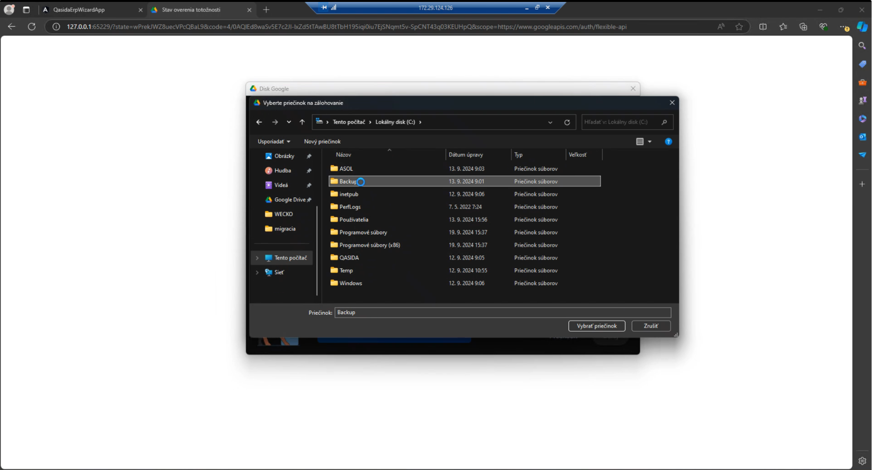The image size is (872, 470).
Task: Click the search magnifier in dialog
Action: (x=664, y=122)
